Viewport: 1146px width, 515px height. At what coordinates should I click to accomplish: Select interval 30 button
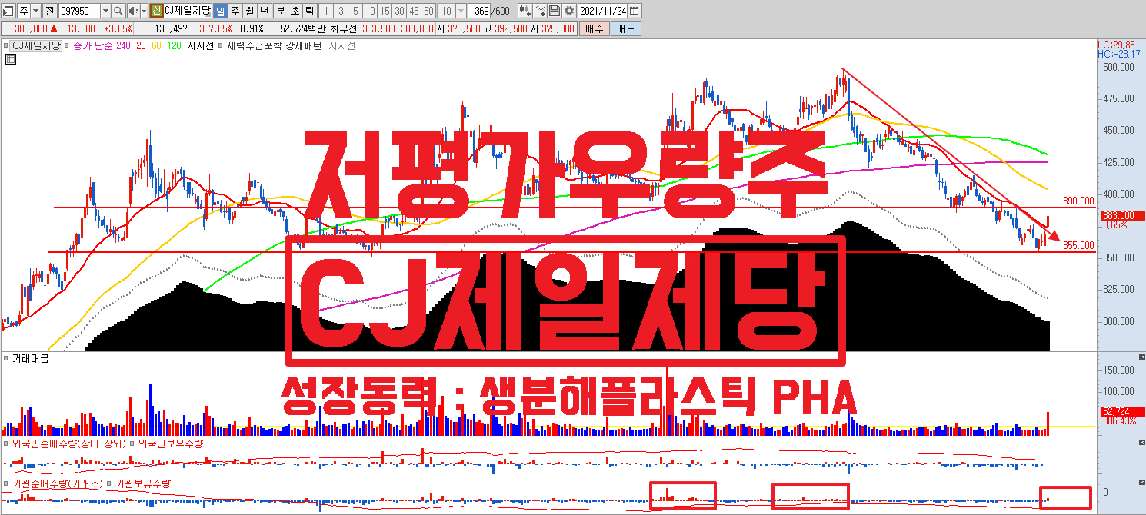[398, 11]
